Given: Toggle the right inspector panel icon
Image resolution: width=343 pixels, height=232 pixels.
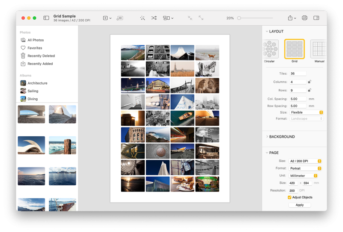Looking at the screenshot, I should coord(316,18).
